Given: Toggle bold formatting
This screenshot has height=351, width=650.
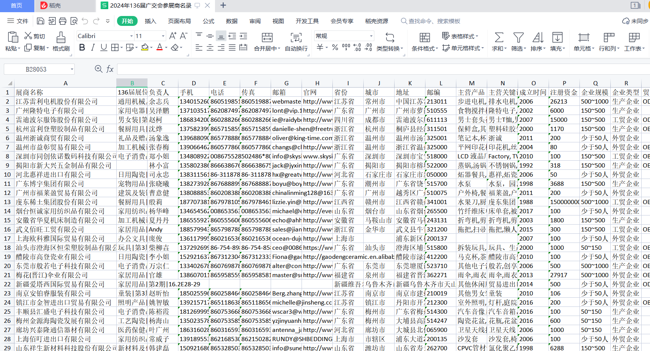Looking at the screenshot, I should click(82, 48).
